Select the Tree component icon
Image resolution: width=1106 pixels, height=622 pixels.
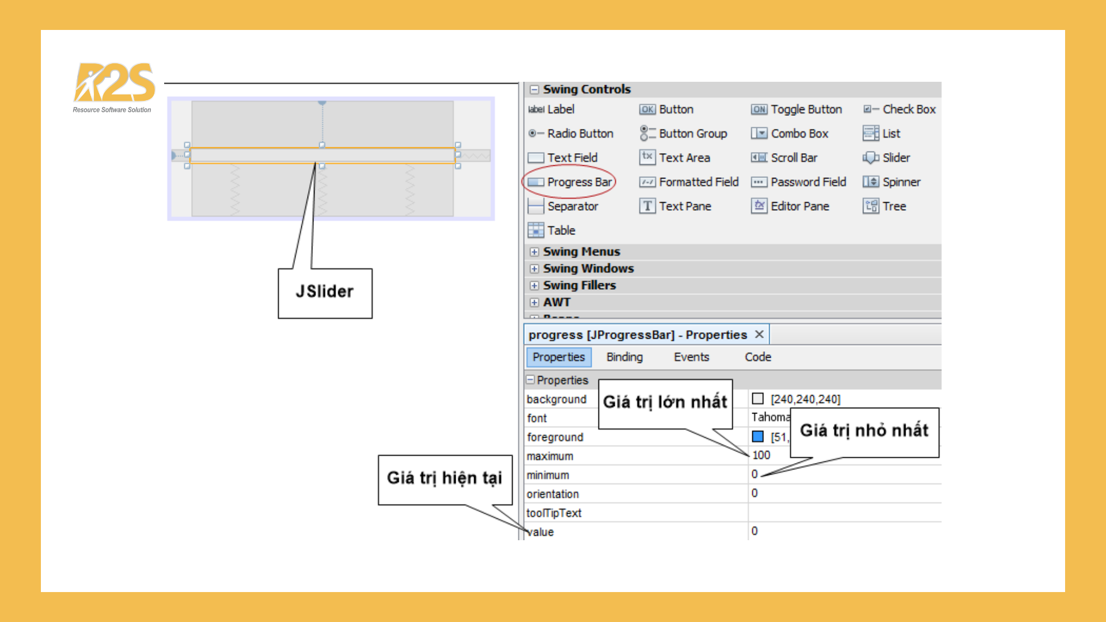click(x=870, y=206)
